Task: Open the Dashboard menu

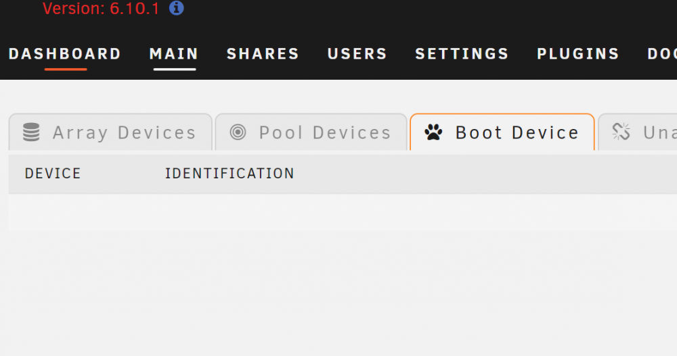Action: click(x=65, y=54)
